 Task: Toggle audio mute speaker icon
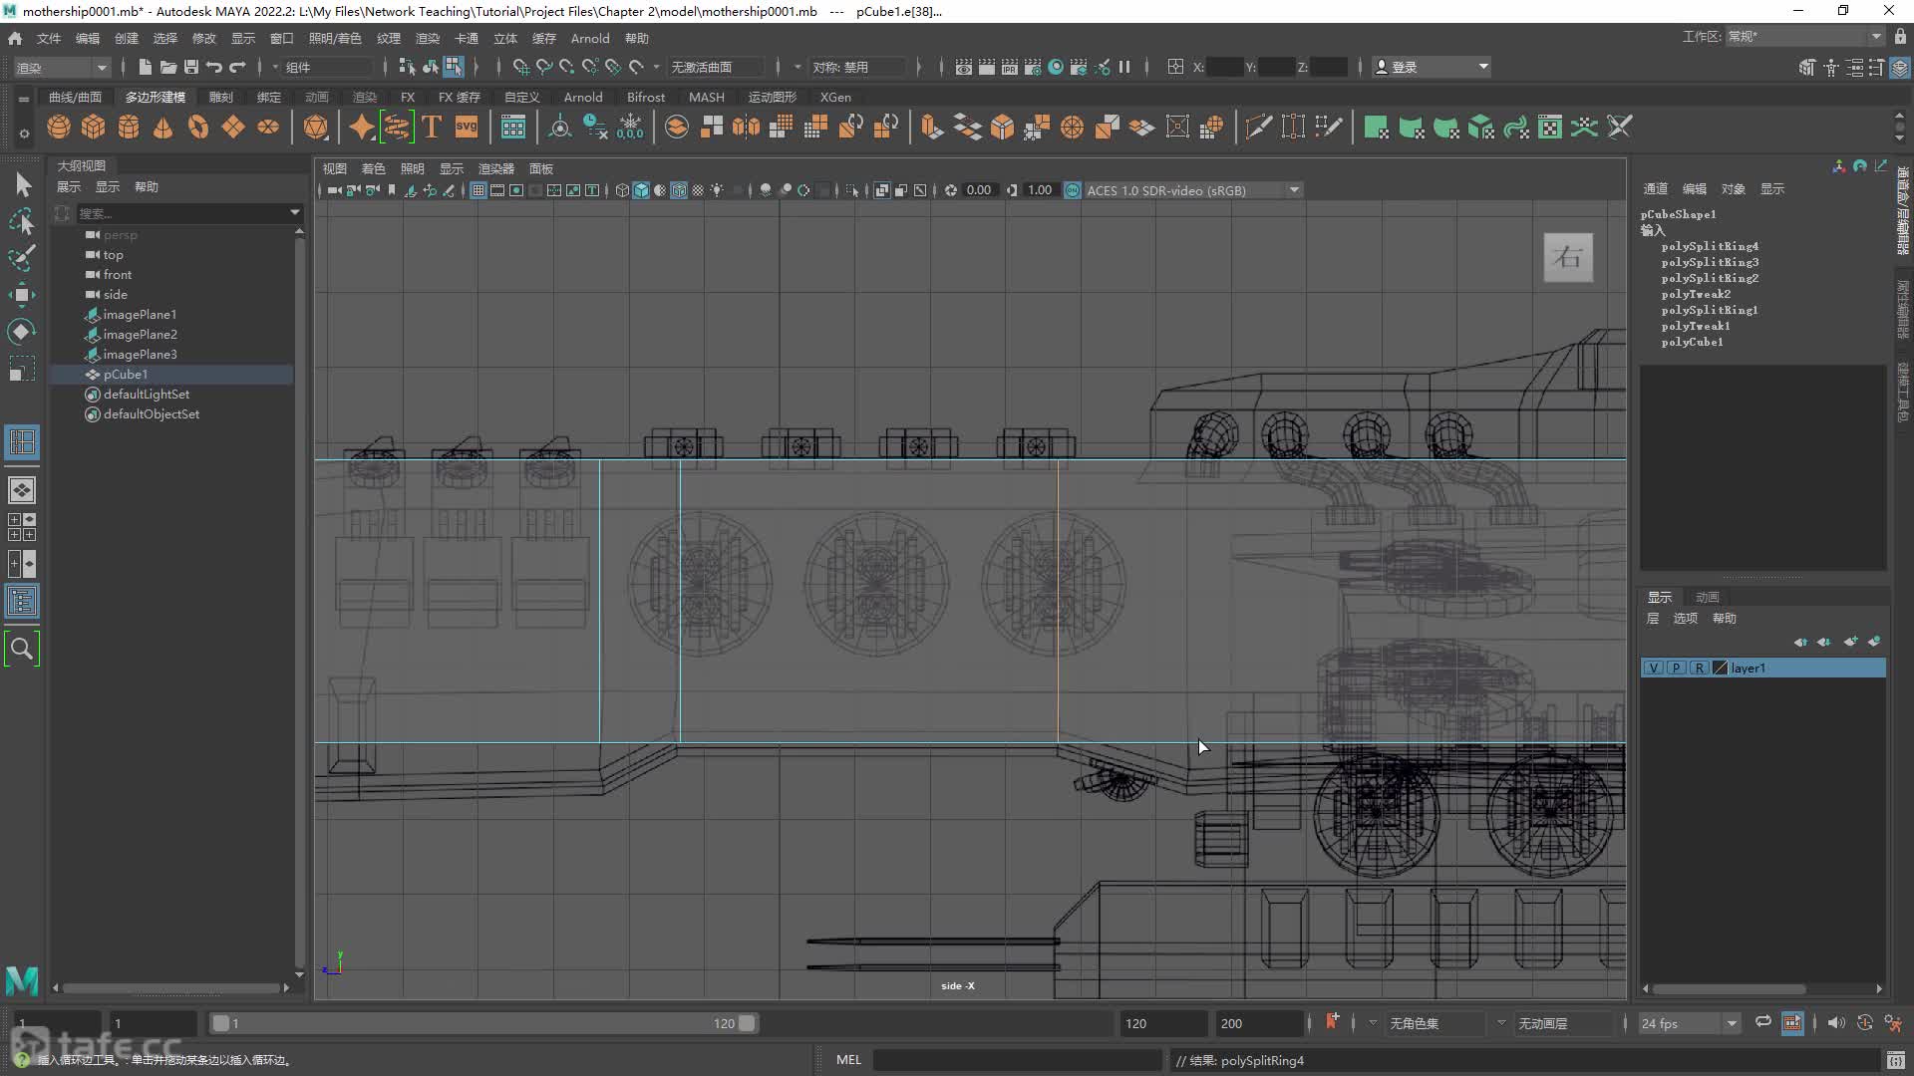(x=1836, y=1023)
